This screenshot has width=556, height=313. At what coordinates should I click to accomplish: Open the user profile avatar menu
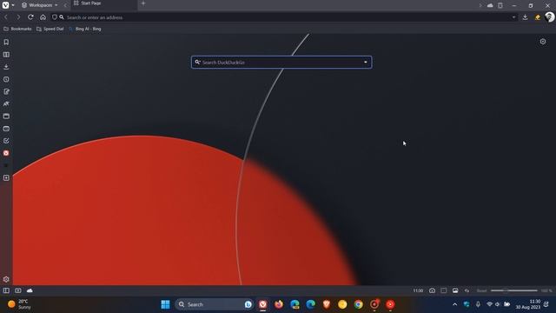[x=550, y=17]
